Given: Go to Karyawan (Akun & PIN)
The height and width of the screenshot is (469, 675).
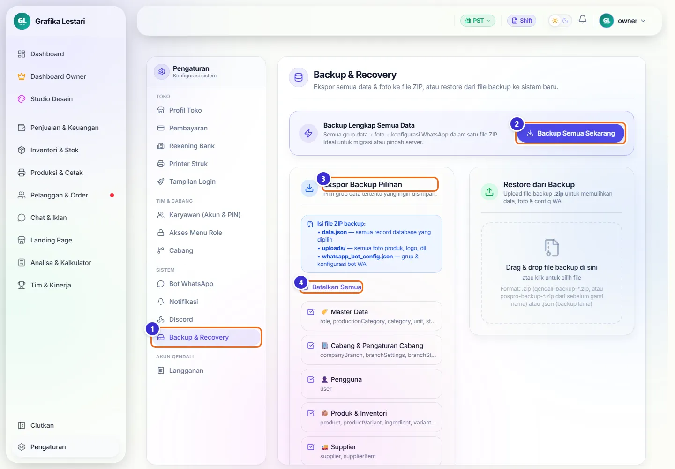Looking at the screenshot, I should click(206, 215).
